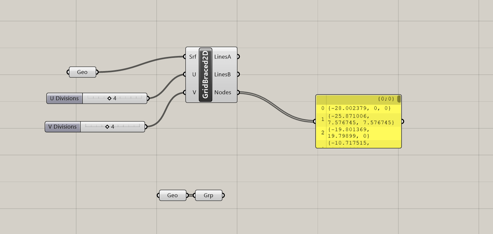The height and width of the screenshot is (234, 493).
Task: Click the U Divisions name label
Action: 64,98
